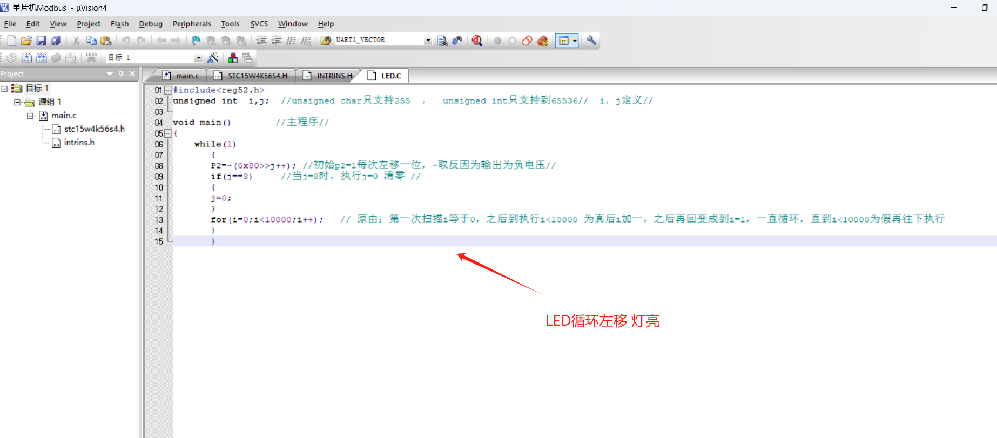Open Configuration with the wrench icon
The width and height of the screenshot is (997, 438).
click(x=591, y=41)
